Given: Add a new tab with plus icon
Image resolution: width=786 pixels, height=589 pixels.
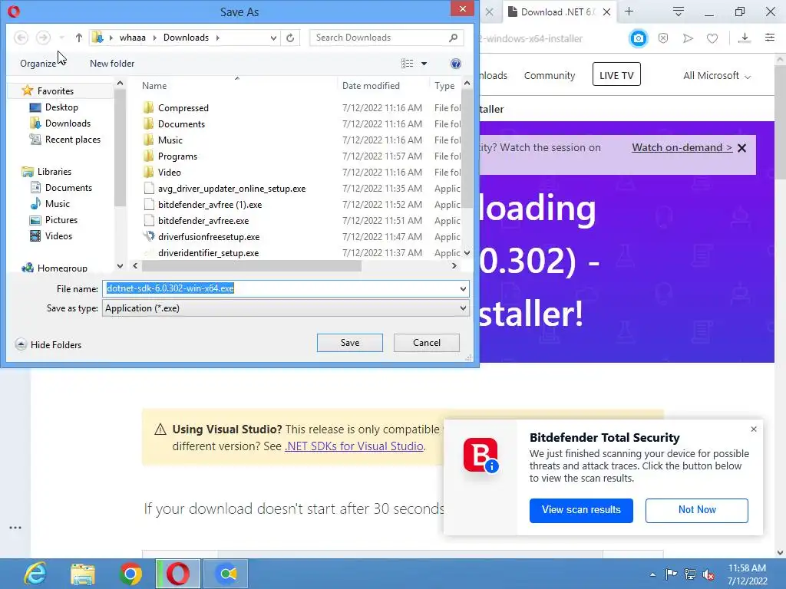Looking at the screenshot, I should (629, 12).
